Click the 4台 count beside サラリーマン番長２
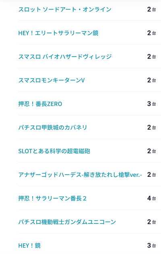Screen dimensions: 161x254 tap(152, 199)
